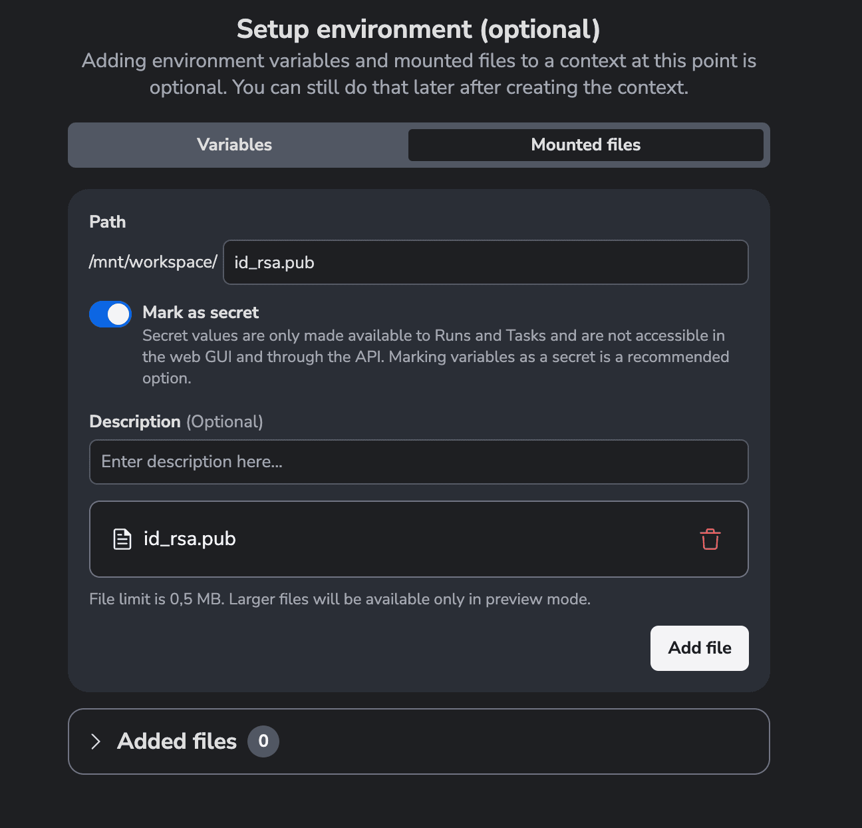Click the file limit 0,5 MB note

click(340, 599)
